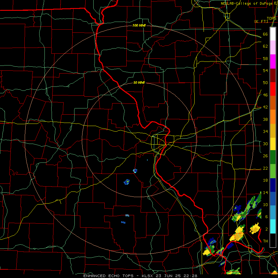This screenshot has height=278, width=278.
Task: Click the 58 value on the legend
Action: point(265,58)
